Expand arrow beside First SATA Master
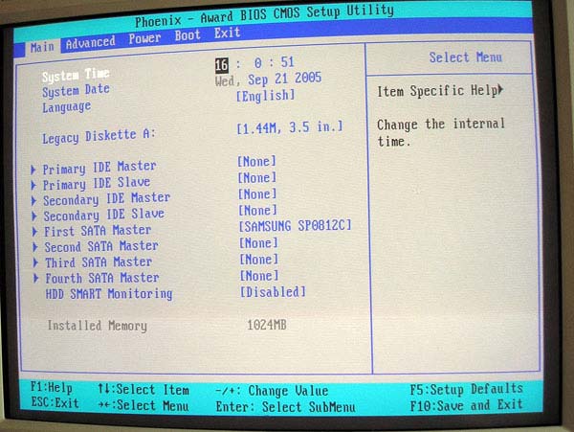The width and height of the screenshot is (574, 432). [x=34, y=232]
